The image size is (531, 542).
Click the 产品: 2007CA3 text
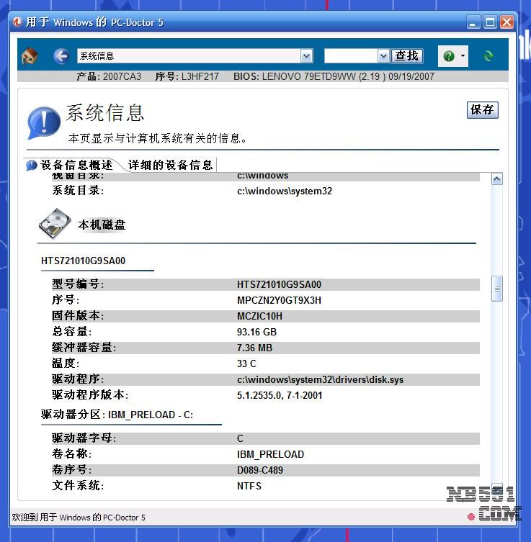click(109, 76)
